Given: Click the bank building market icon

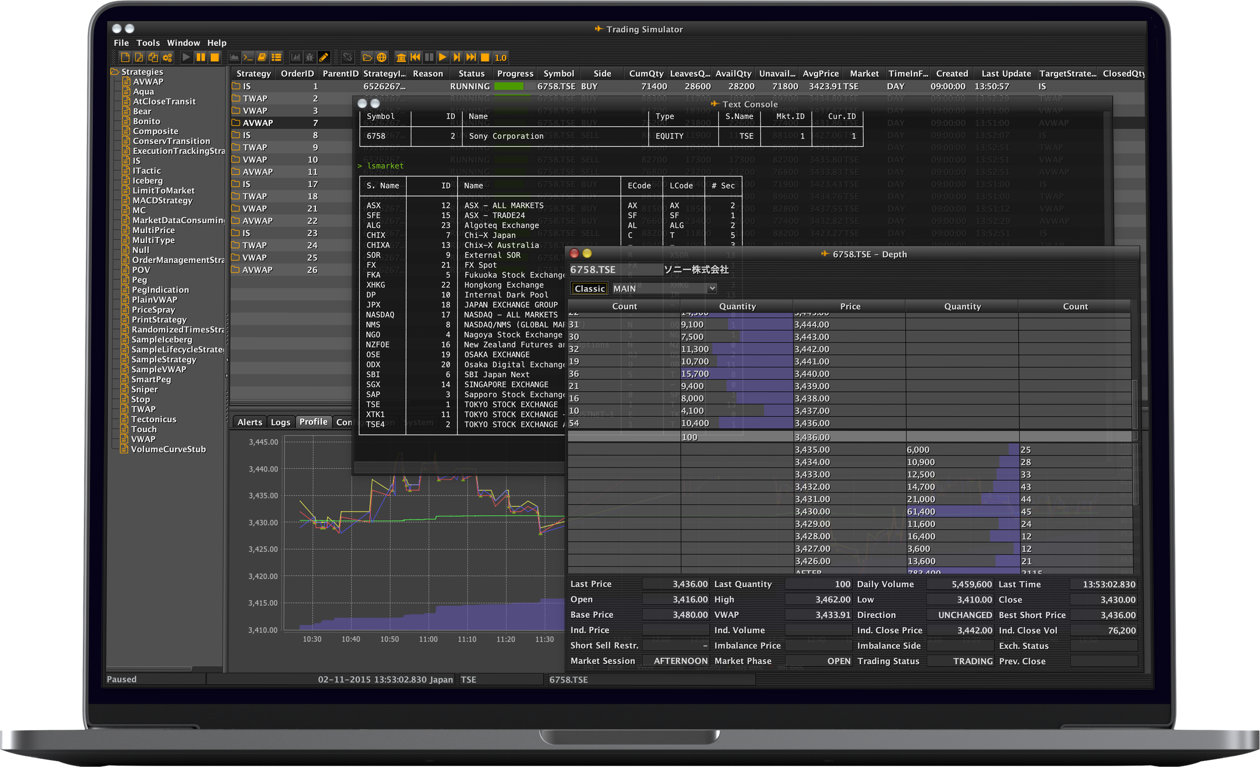Looking at the screenshot, I should point(401,57).
